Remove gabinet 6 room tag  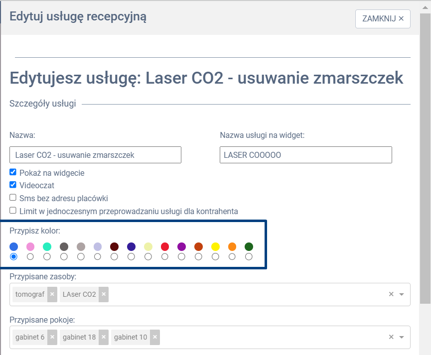pyautogui.click(x=52, y=337)
